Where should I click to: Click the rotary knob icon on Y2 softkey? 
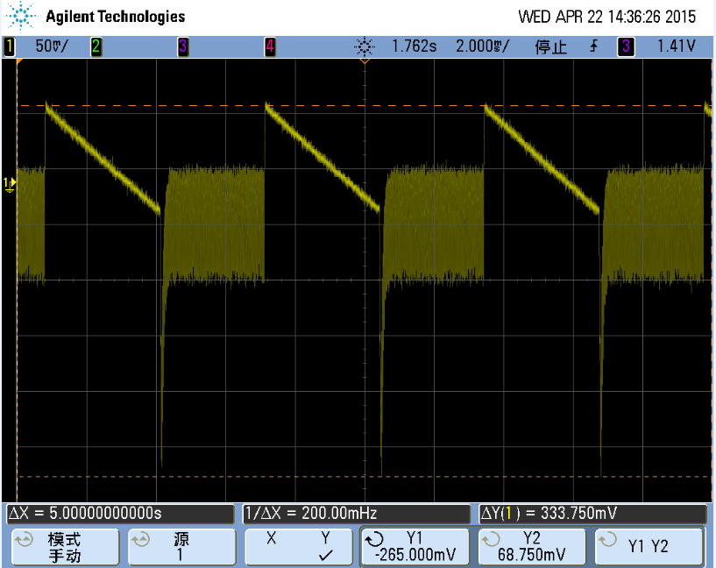point(491,540)
